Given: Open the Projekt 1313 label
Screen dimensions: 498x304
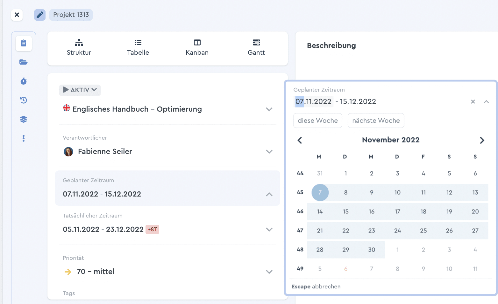Looking at the screenshot, I should [71, 15].
